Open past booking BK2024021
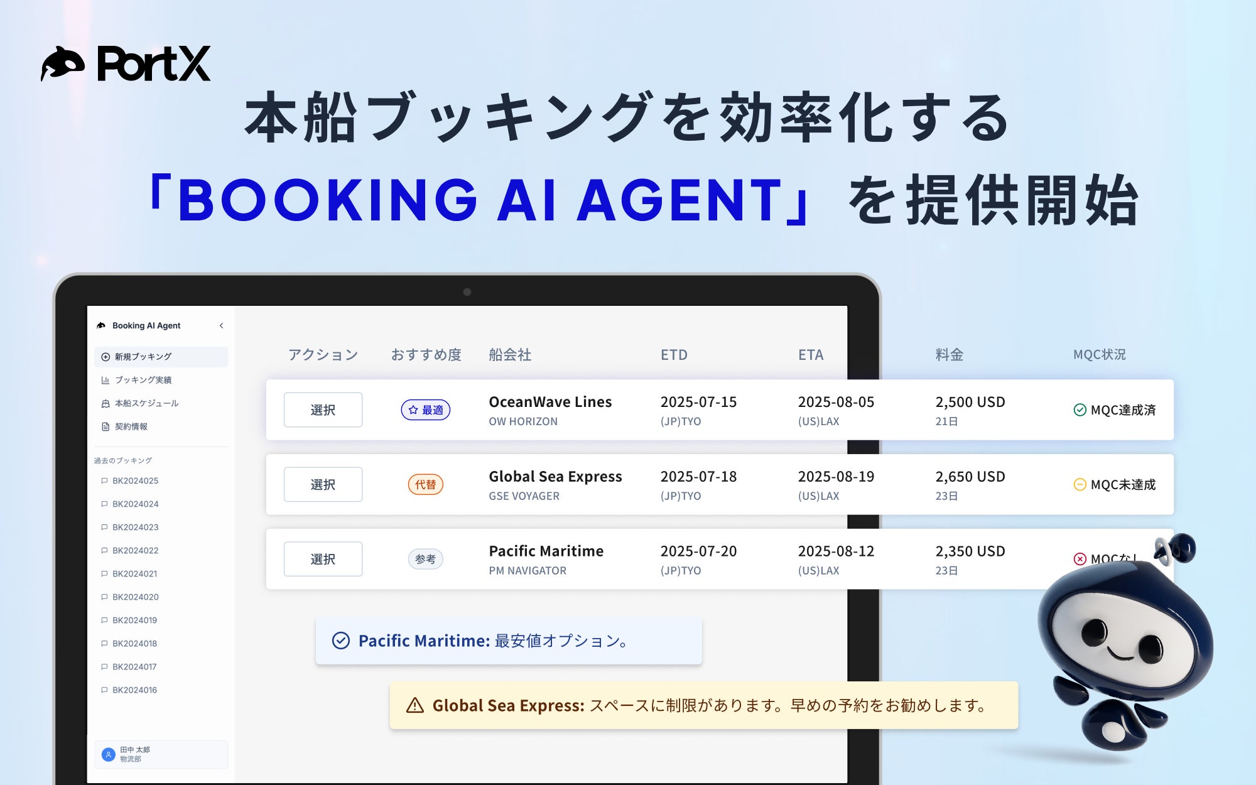 coord(135,574)
